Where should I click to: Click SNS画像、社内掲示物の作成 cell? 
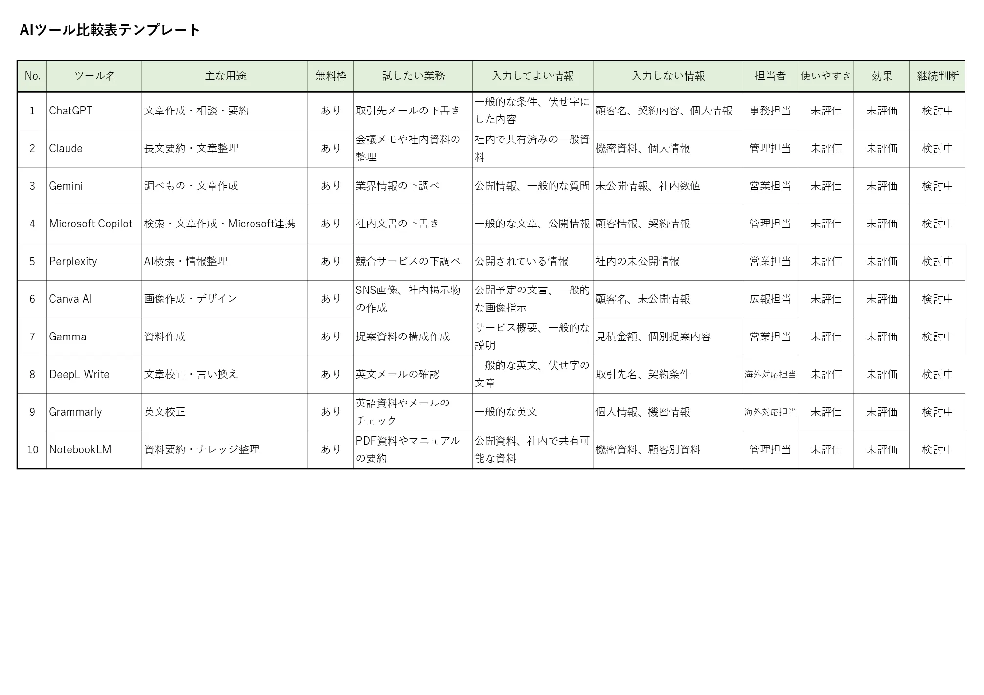pyautogui.click(x=413, y=299)
